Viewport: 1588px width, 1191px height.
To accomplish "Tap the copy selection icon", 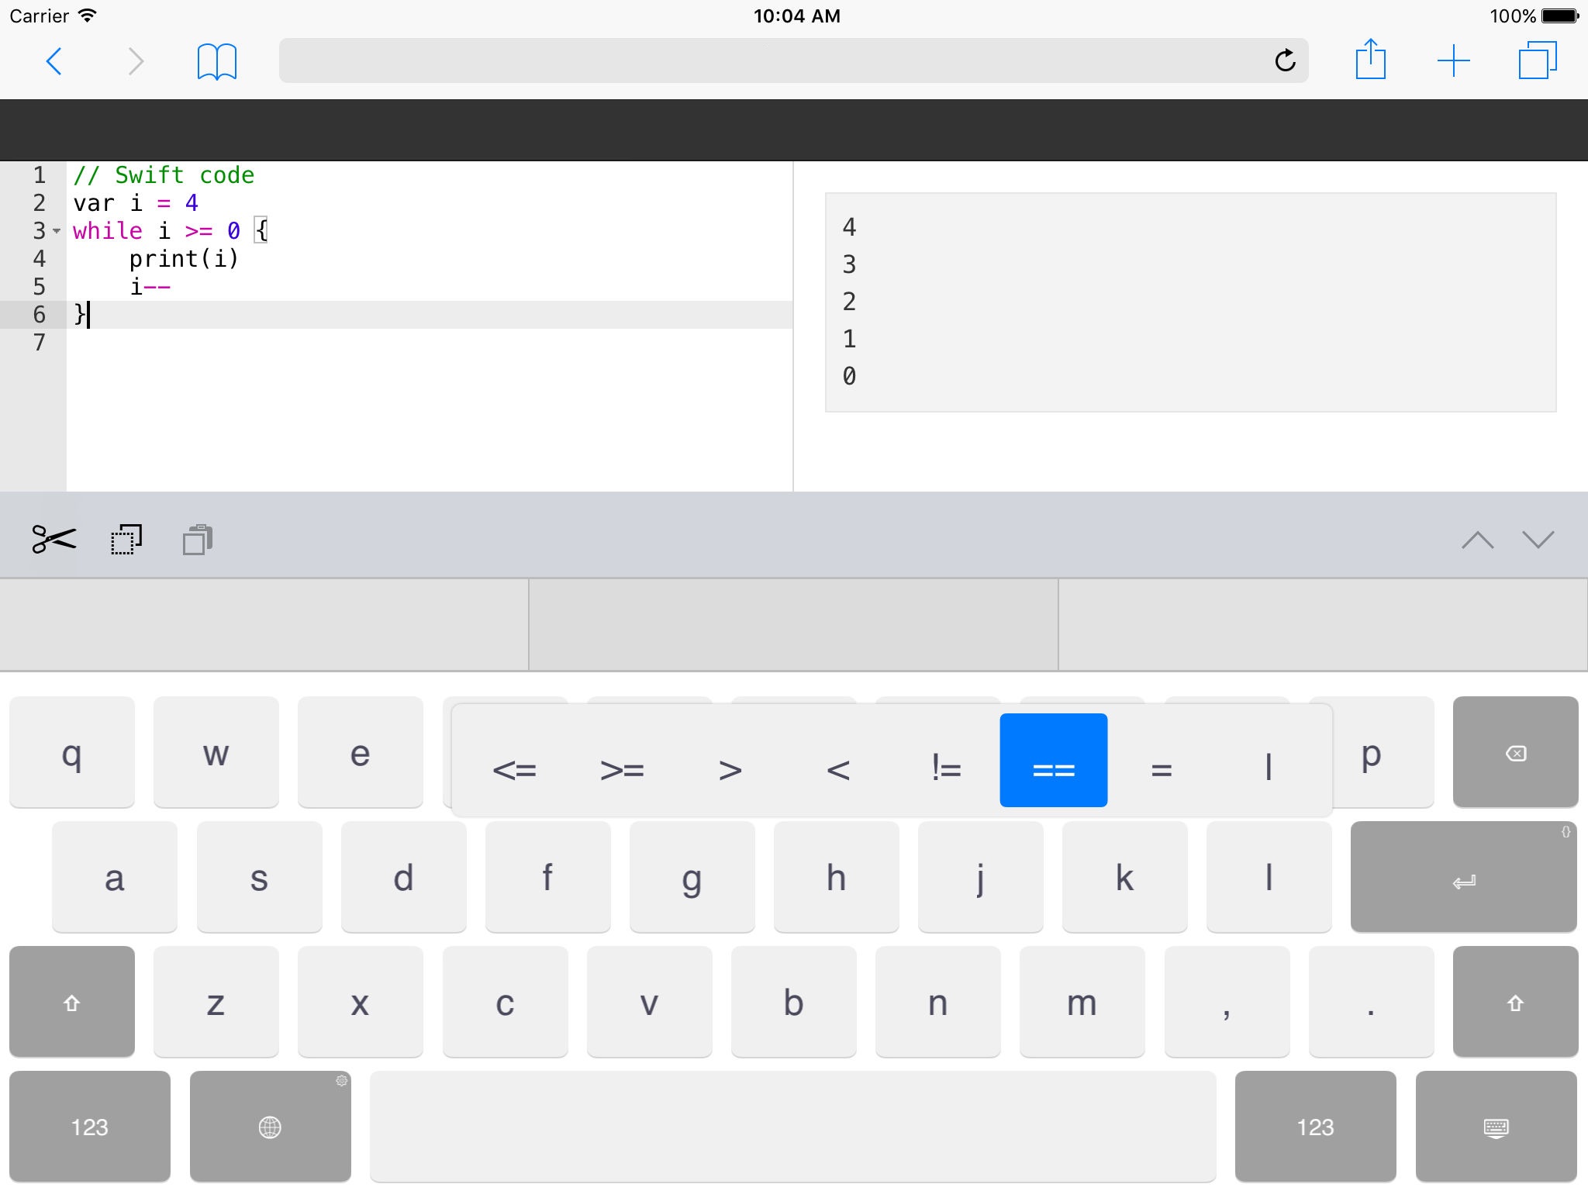I will pyautogui.click(x=126, y=539).
